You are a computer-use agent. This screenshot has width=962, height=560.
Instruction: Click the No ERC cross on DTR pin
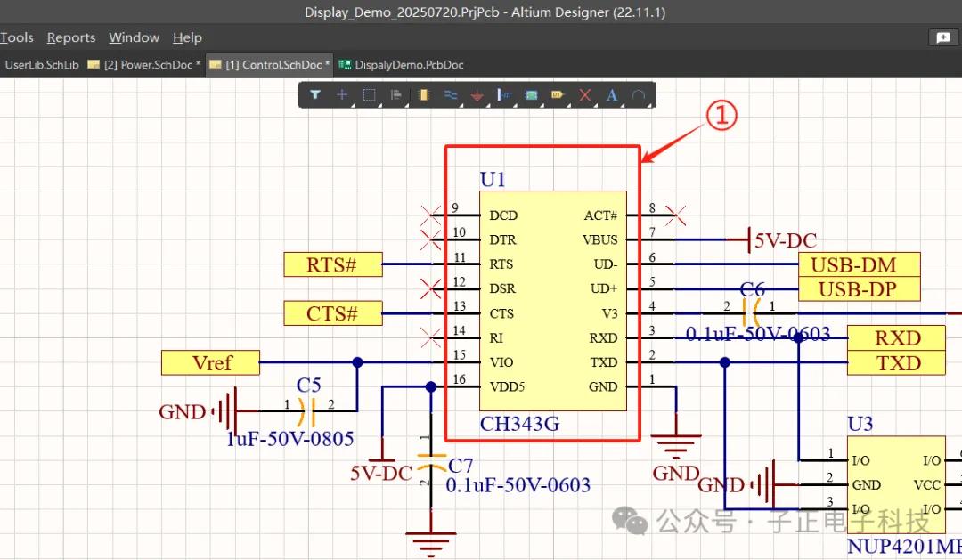(x=431, y=239)
